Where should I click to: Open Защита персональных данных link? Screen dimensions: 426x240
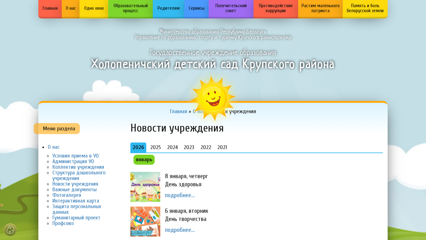(x=77, y=209)
